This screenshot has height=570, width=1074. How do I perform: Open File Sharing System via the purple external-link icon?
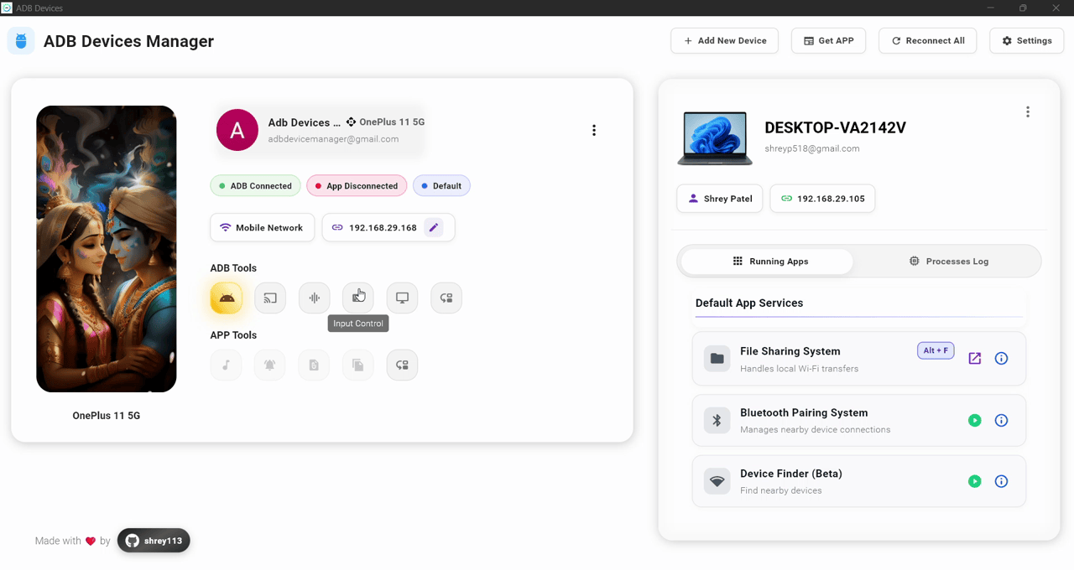coord(974,358)
